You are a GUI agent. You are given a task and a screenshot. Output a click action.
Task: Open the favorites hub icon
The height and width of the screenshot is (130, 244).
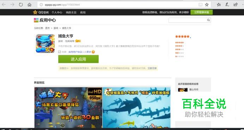pos(219,5)
